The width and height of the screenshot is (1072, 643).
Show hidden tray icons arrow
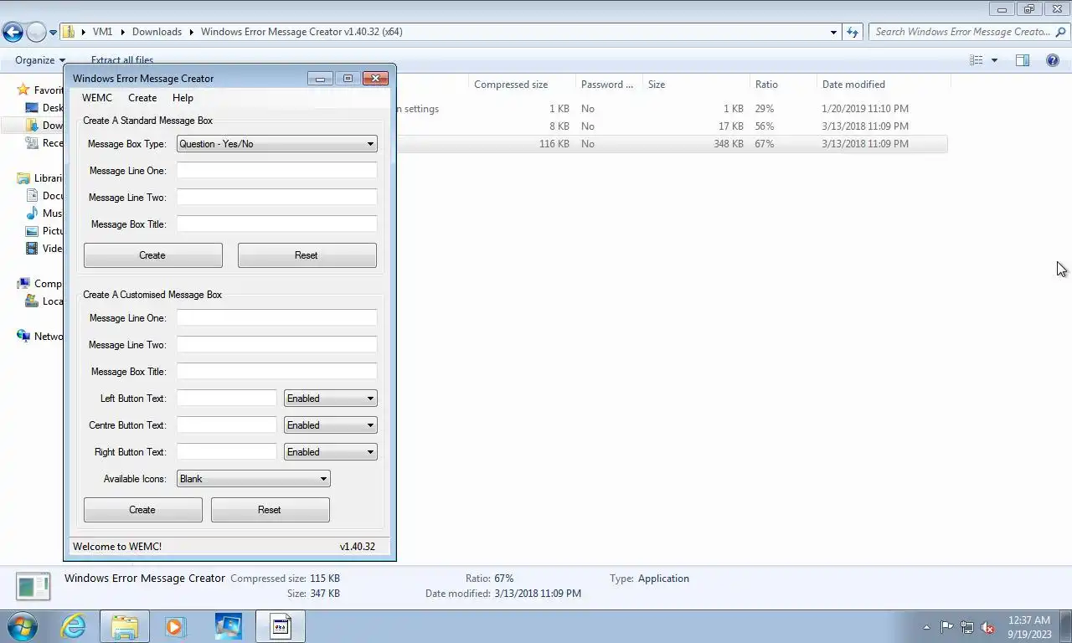(926, 627)
